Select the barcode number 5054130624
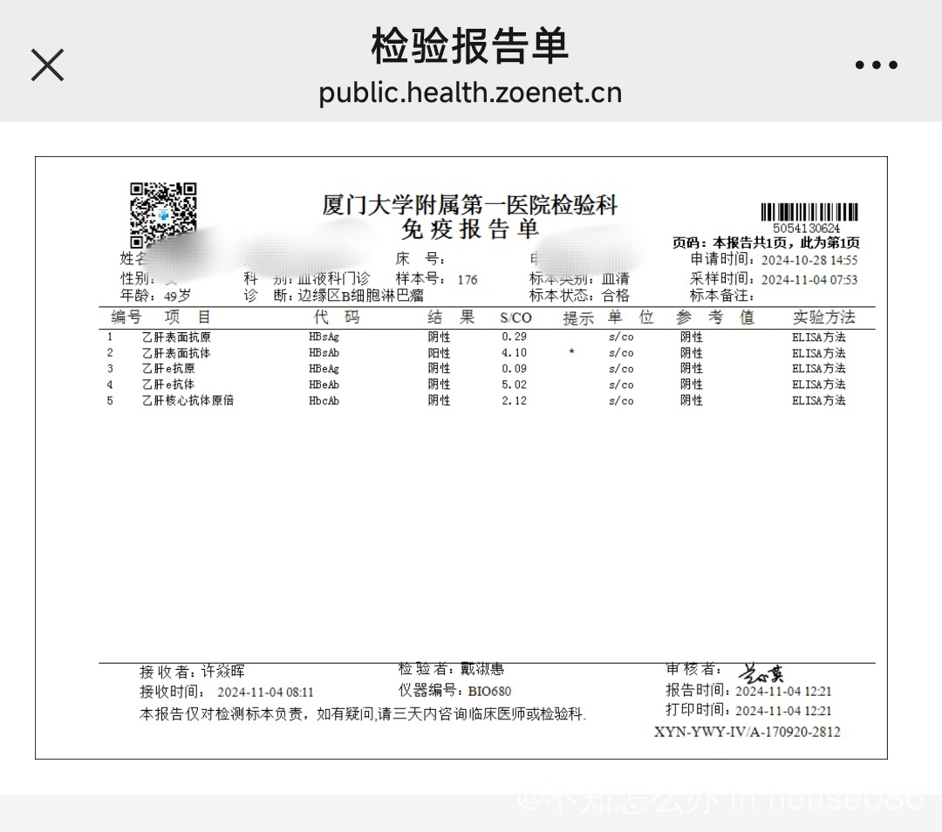The image size is (942, 832). 806,228
